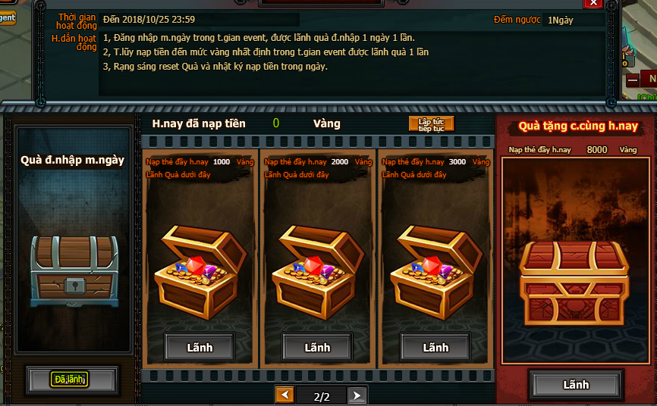Image resolution: width=657 pixels, height=406 pixels.
Task: Click the Lập tức tiếp tục recharge button
Action: (431, 124)
